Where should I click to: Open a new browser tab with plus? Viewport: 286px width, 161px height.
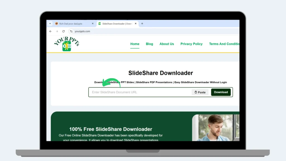click(142, 23)
